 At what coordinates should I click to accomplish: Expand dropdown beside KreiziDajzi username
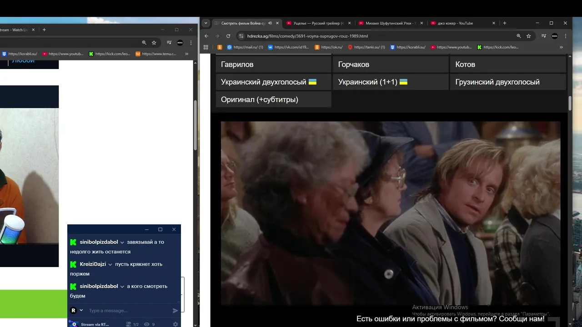click(x=110, y=264)
